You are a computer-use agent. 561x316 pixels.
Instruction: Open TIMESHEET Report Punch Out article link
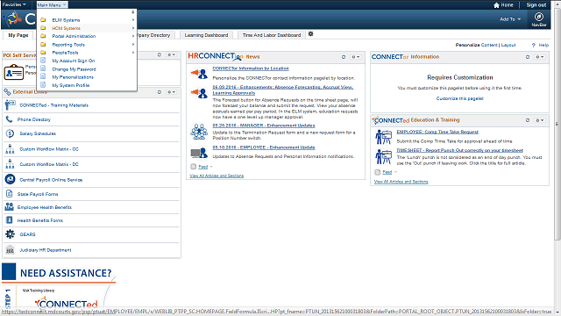[x=459, y=150]
